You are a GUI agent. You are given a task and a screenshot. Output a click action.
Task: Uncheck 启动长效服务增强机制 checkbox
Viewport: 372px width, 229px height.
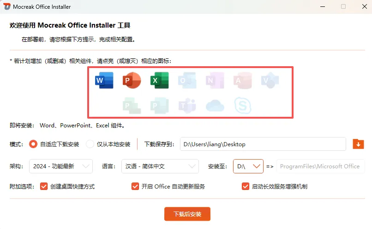pyautogui.click(x=246, y=186)
